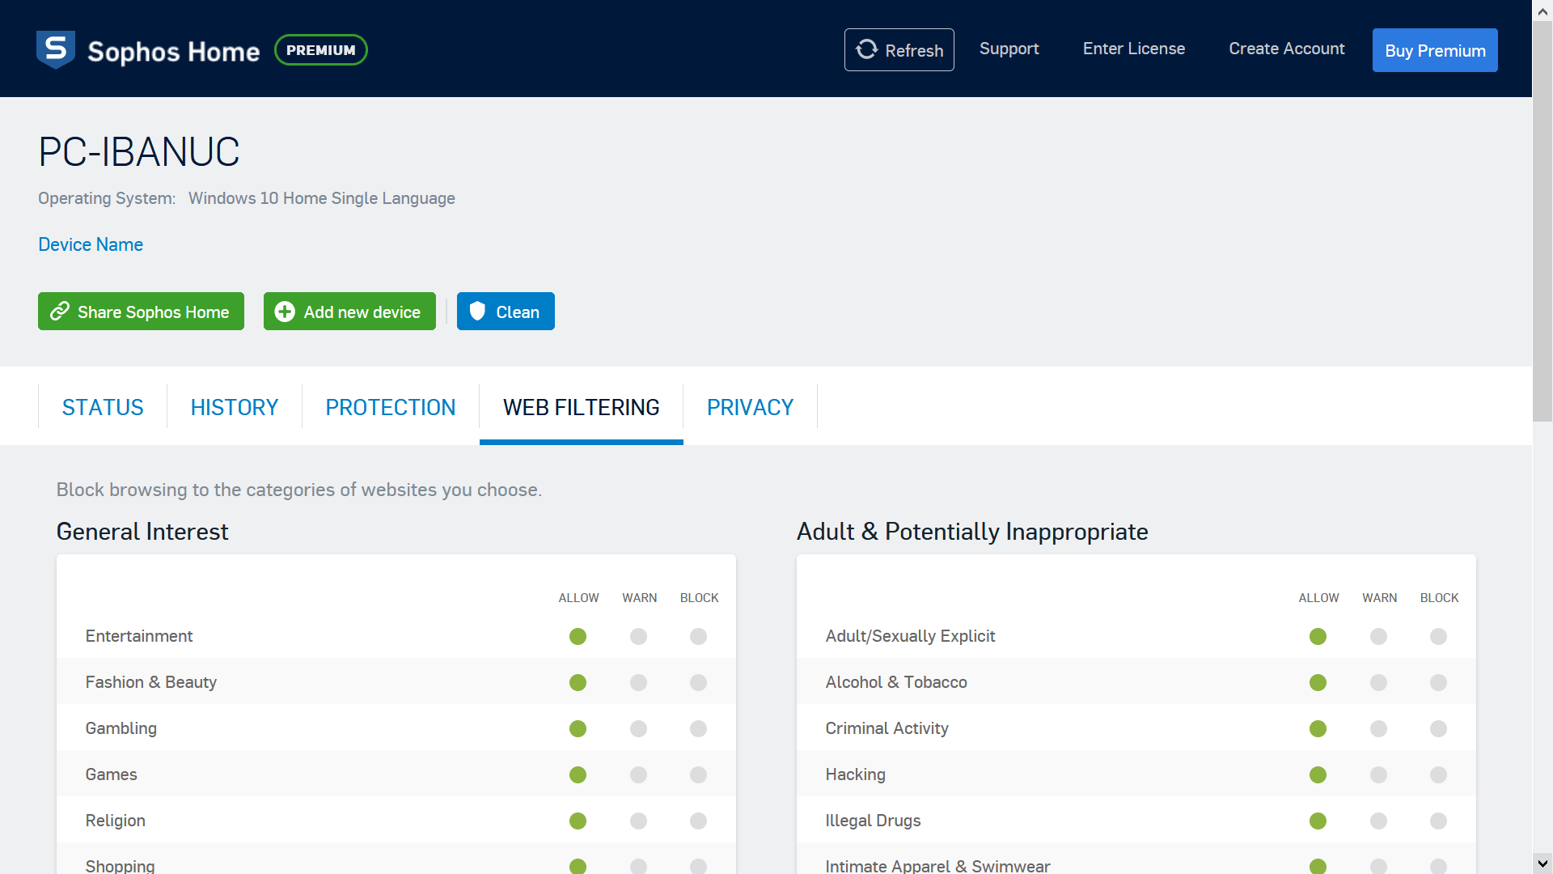The image size is (1553, 874).
Task: Set Games to Warn
Action: coord(638,774)
